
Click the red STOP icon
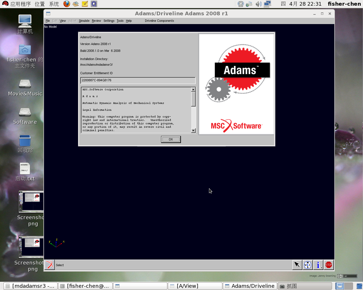[329, 265]
